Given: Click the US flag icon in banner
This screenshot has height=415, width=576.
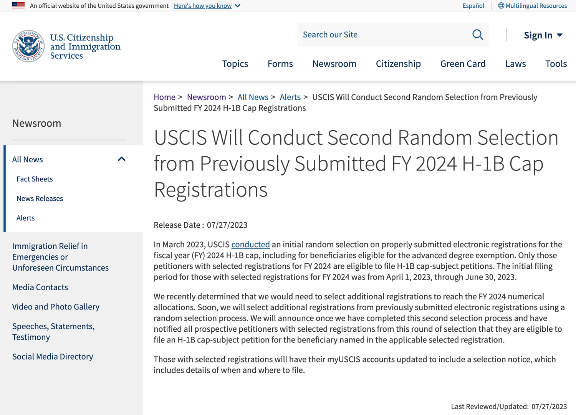Looking at the screenshot, I should click(x=18, y=6).
